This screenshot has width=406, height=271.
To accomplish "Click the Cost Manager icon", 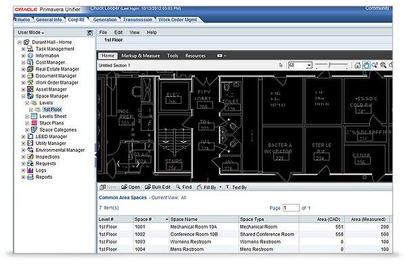I will point(30,62).
